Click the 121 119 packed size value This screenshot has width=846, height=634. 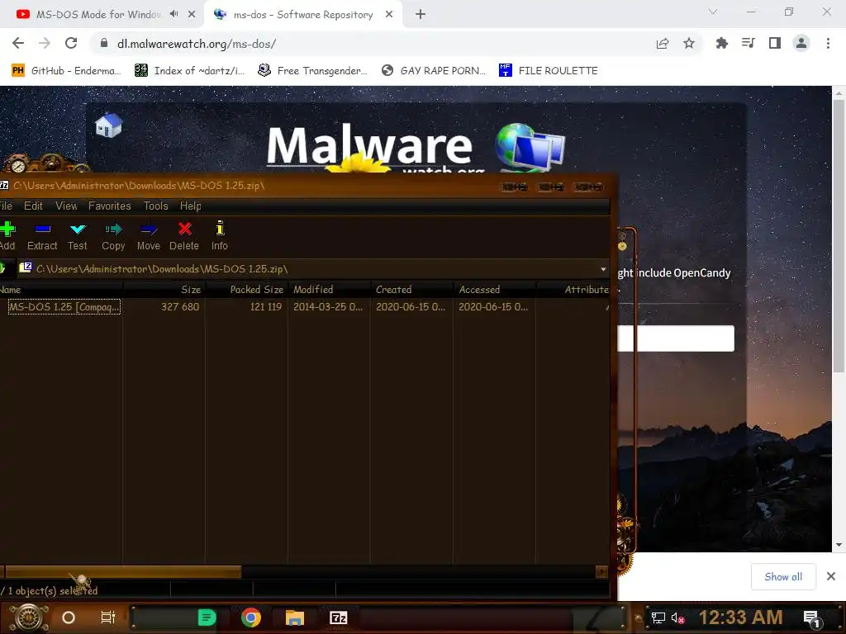(x=266, y=307)
